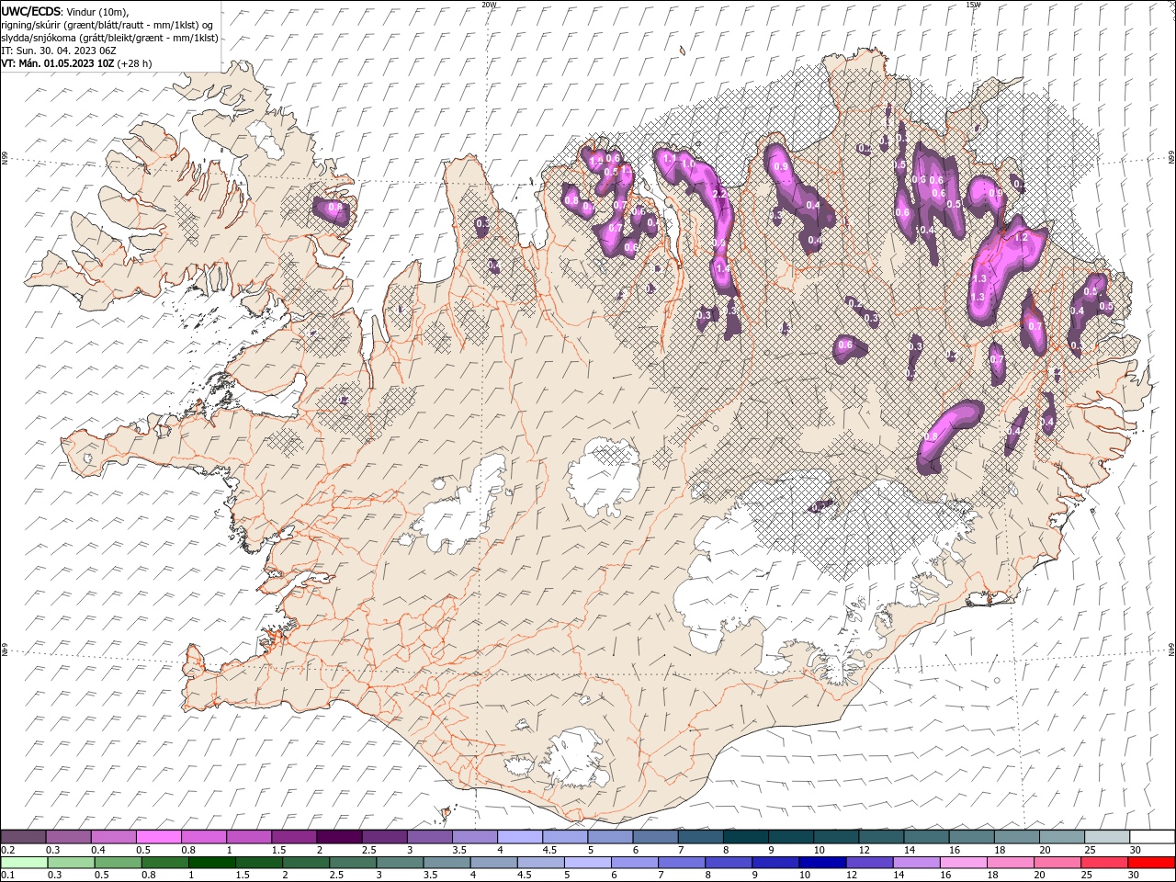The width and height of the screenshot is (1176, 882).
Task: Click the upper legend swatch for 8–9
Action: pyautogui.click(x=744, y=837)
